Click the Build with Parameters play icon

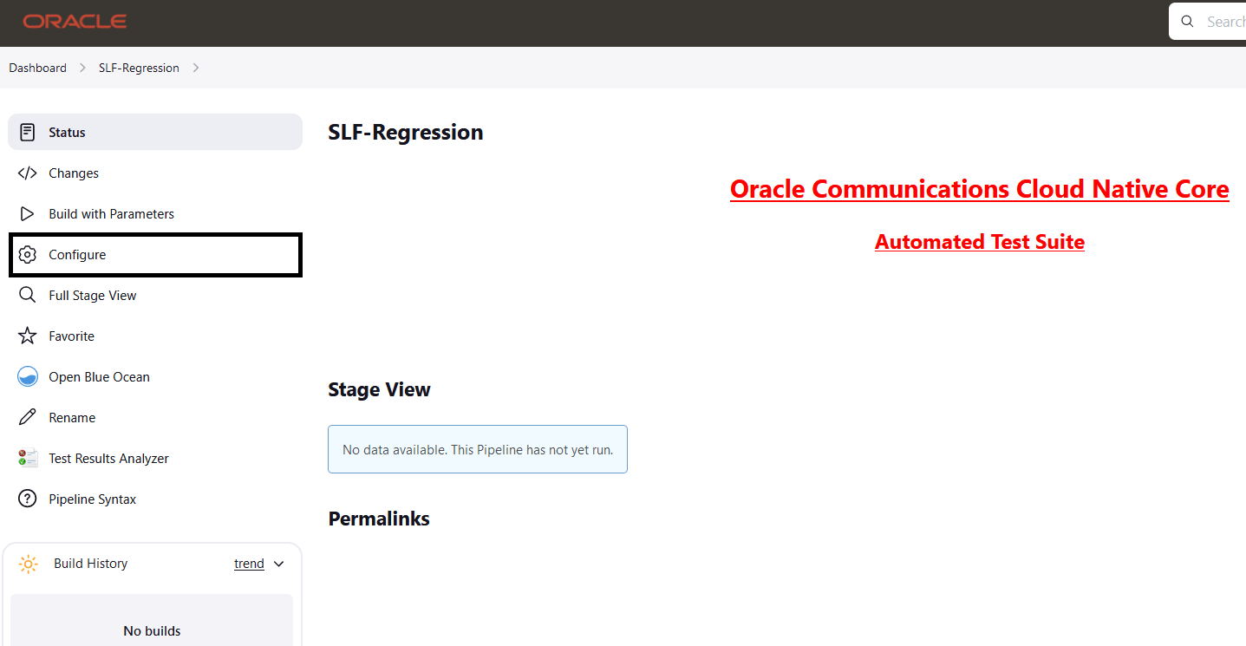[x=26, y=213]
